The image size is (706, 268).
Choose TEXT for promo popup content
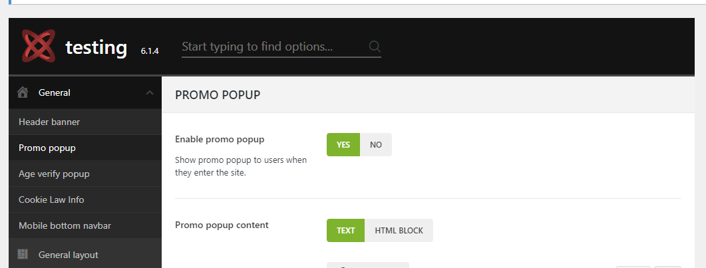click(345, 231)
